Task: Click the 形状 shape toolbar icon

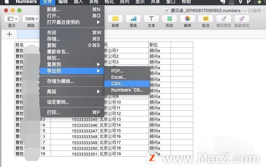Action: (170, 19)
